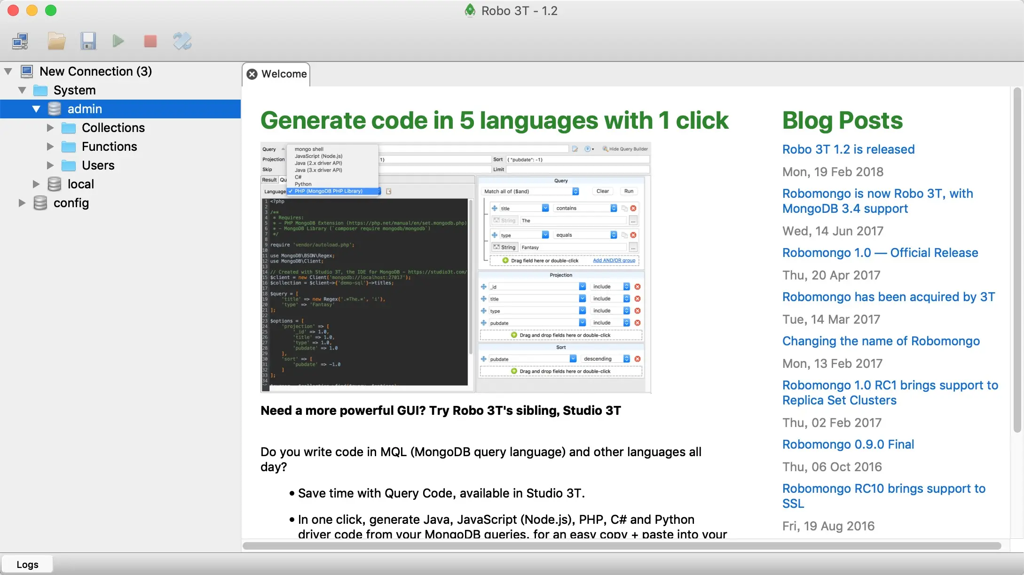The height and width of the screenshot is (575, 1024).
Task: Collapse the New Connection tree node
Action: click(x=8, y=71)
